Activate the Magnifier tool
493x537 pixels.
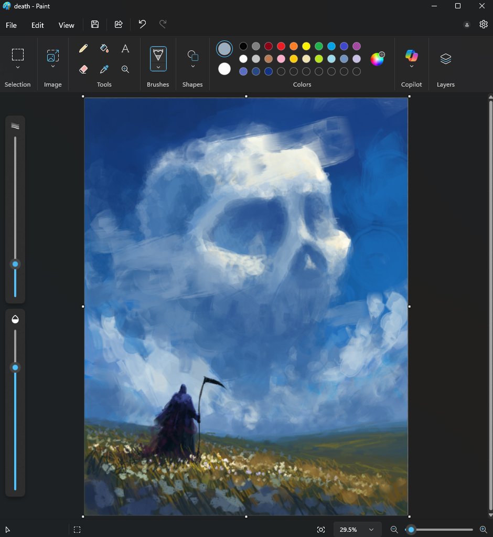point(125,69)
